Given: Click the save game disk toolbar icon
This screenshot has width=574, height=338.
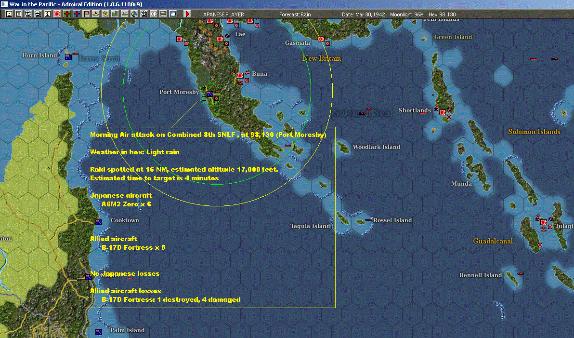Looking at the screenshot, I should pos(9,14).
